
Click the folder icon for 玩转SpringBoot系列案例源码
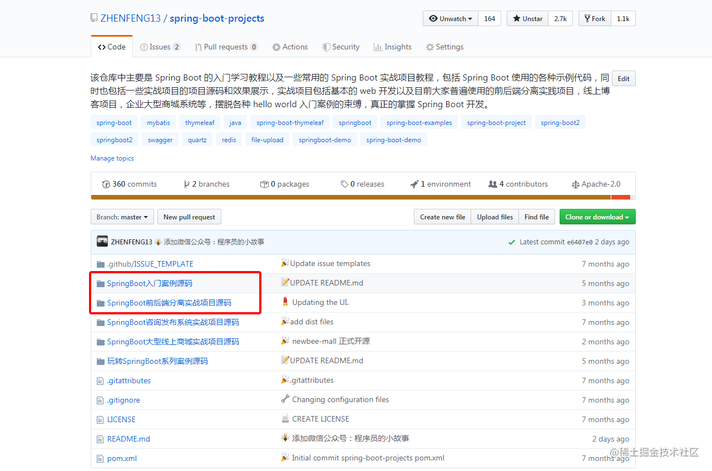tap(101, 361)
